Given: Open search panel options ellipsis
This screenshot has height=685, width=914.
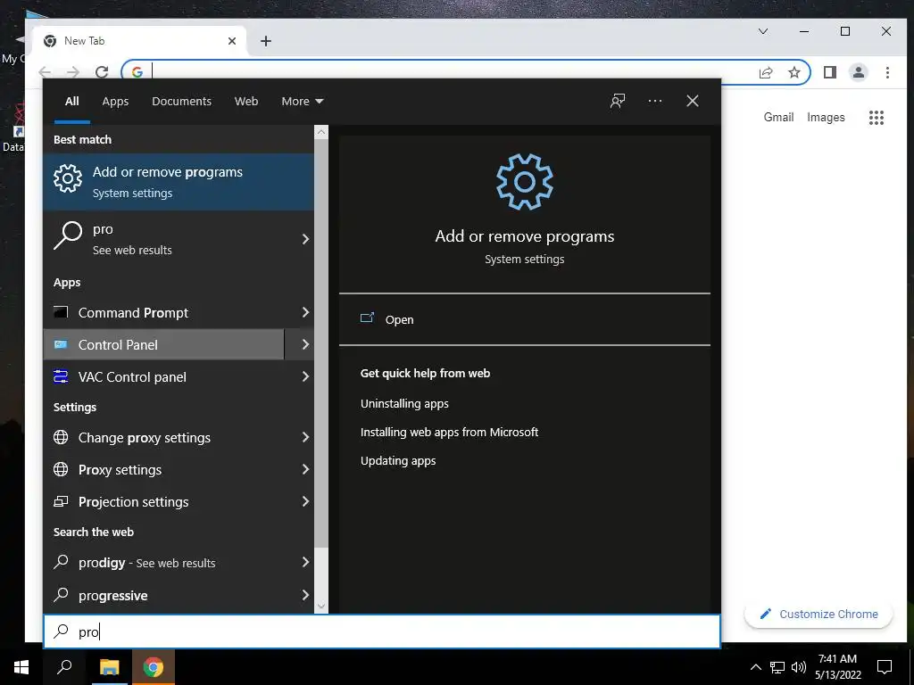Looking at the screenshot, I should coord(654,102).
